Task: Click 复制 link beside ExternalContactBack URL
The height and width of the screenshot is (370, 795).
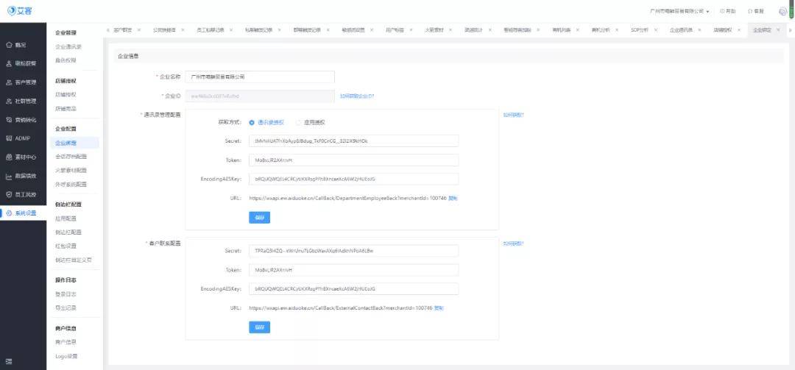Action: (x=439, y=308)
